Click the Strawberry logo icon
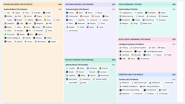This screenshot has width=185, height=104. tap(81, 79)
